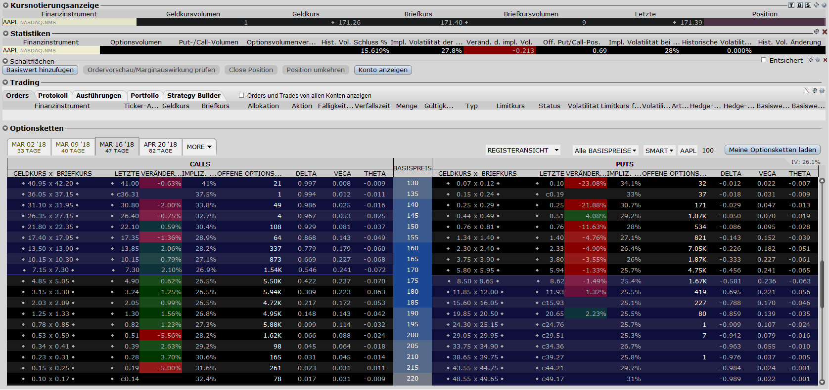Click the 200 strike in BASISPREIS column
Screen dimensions: 829x390
413,335
